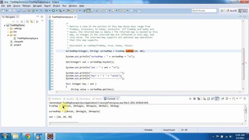This screenshot has height=140, width=249.
Task: Select the Java perspective button
Action: (243, 11)
